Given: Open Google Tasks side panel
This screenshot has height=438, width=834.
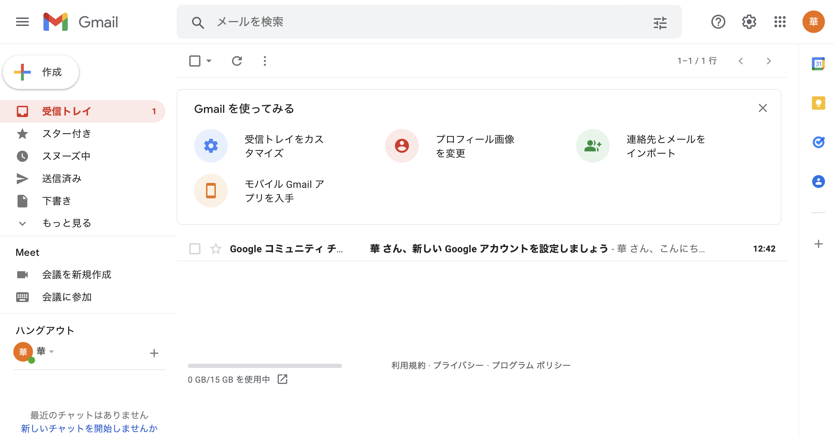Looking at the screenshot, I should click(x=818, y=142).
